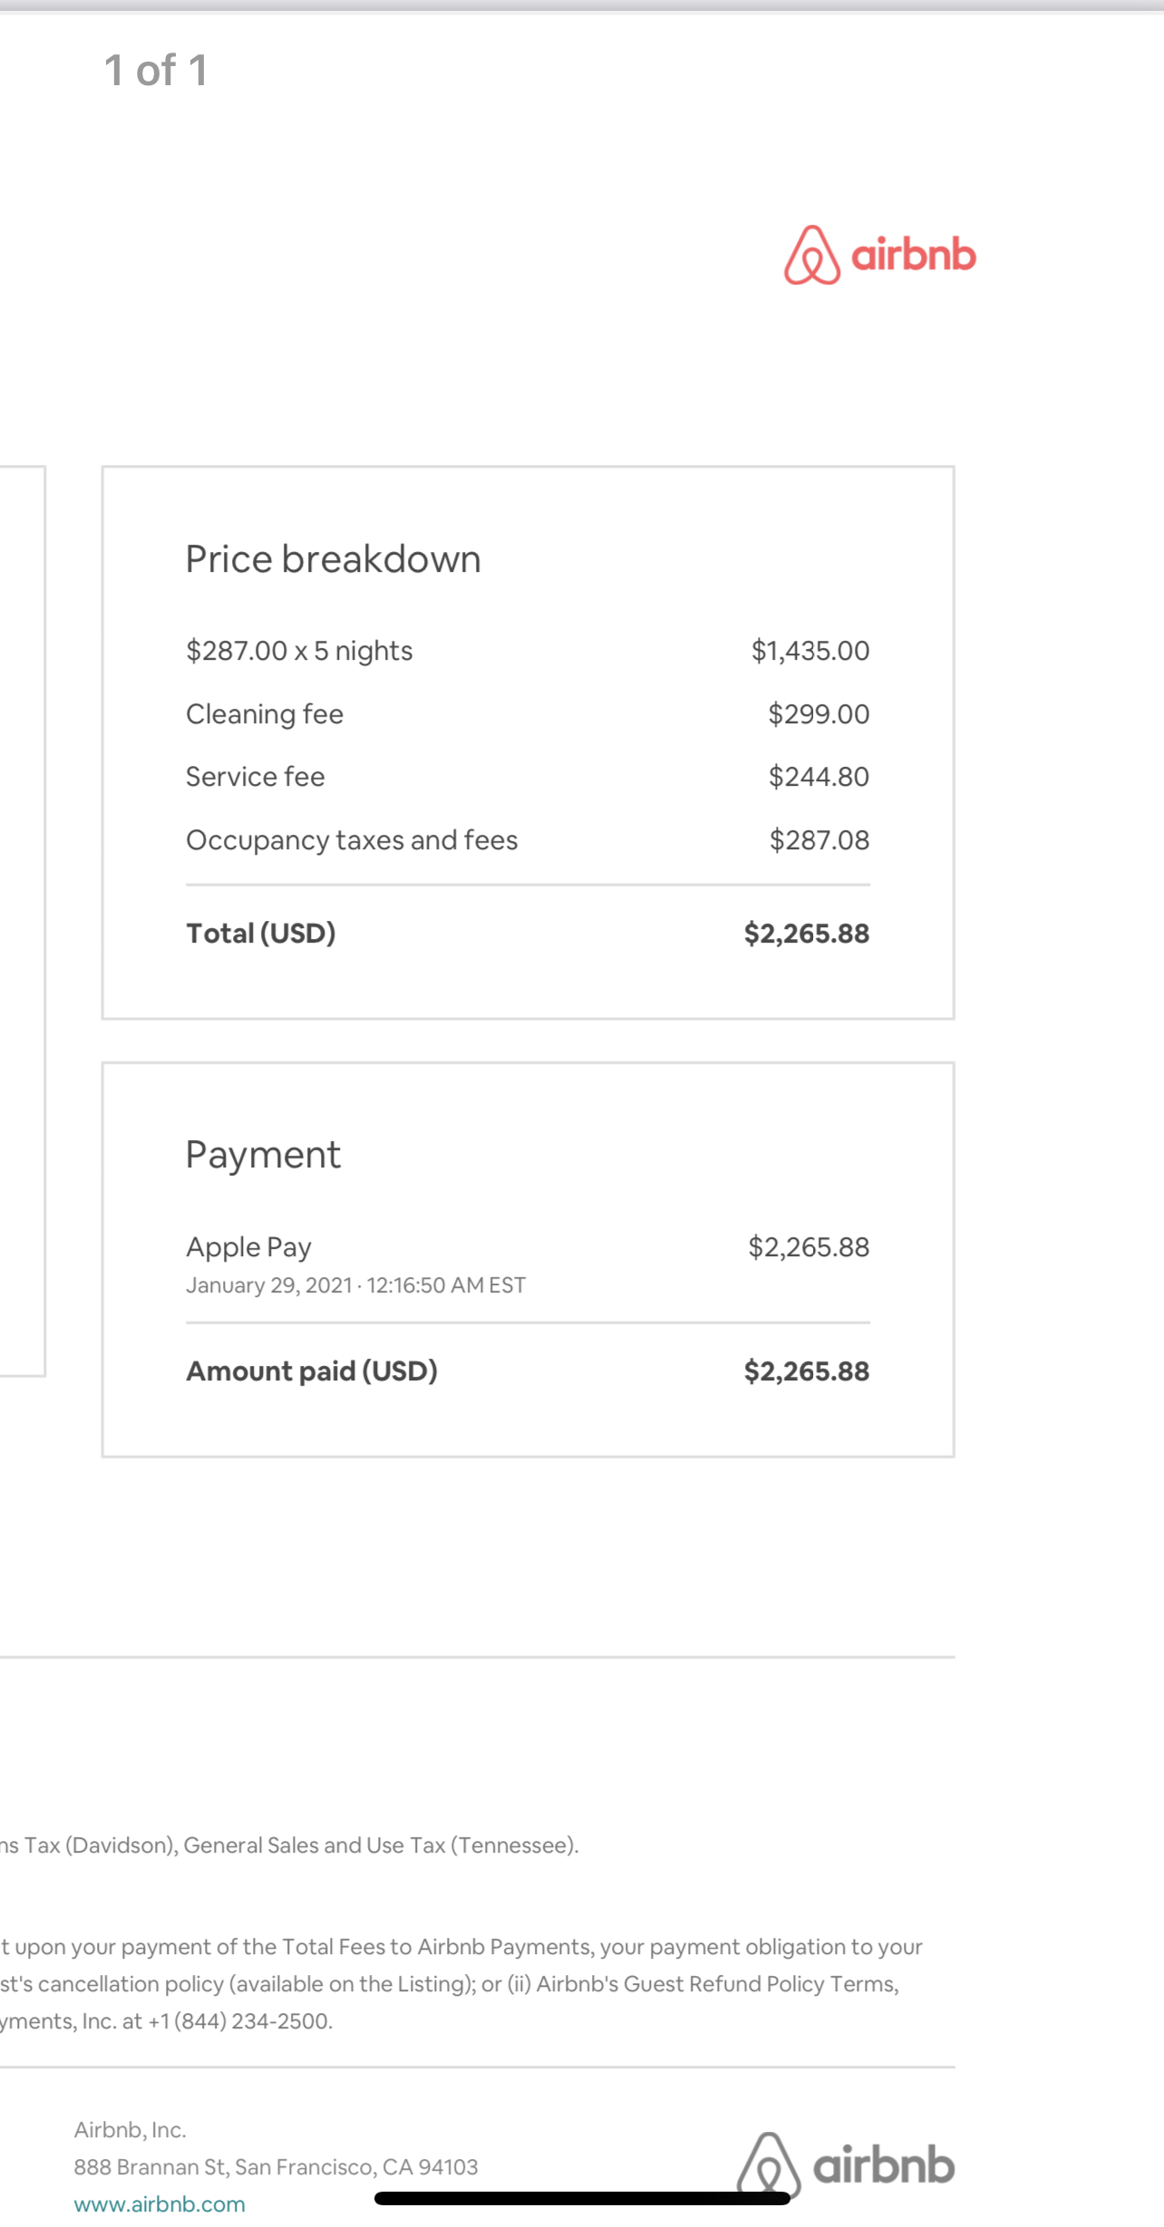Tap Occupancy taxes and fees label
The width and height of the screenshot is (1164, 2227).
point(352,840)
